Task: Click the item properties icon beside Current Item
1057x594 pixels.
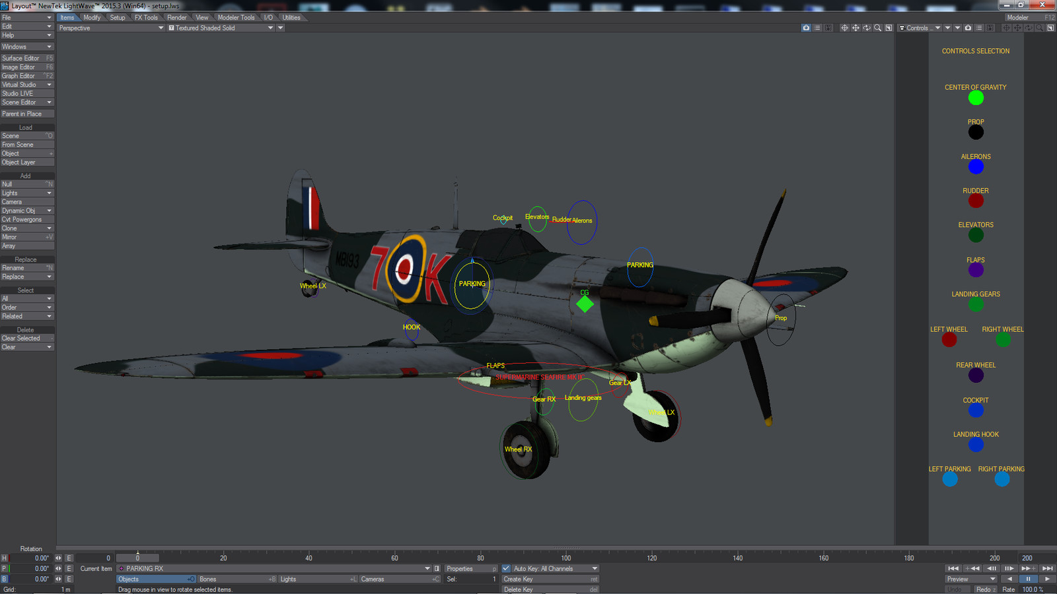Action: pos(437,568)
